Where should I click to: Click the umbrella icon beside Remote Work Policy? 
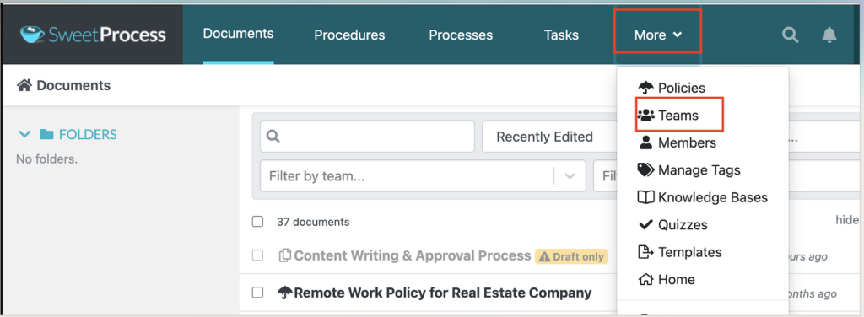tap(285, 293)
